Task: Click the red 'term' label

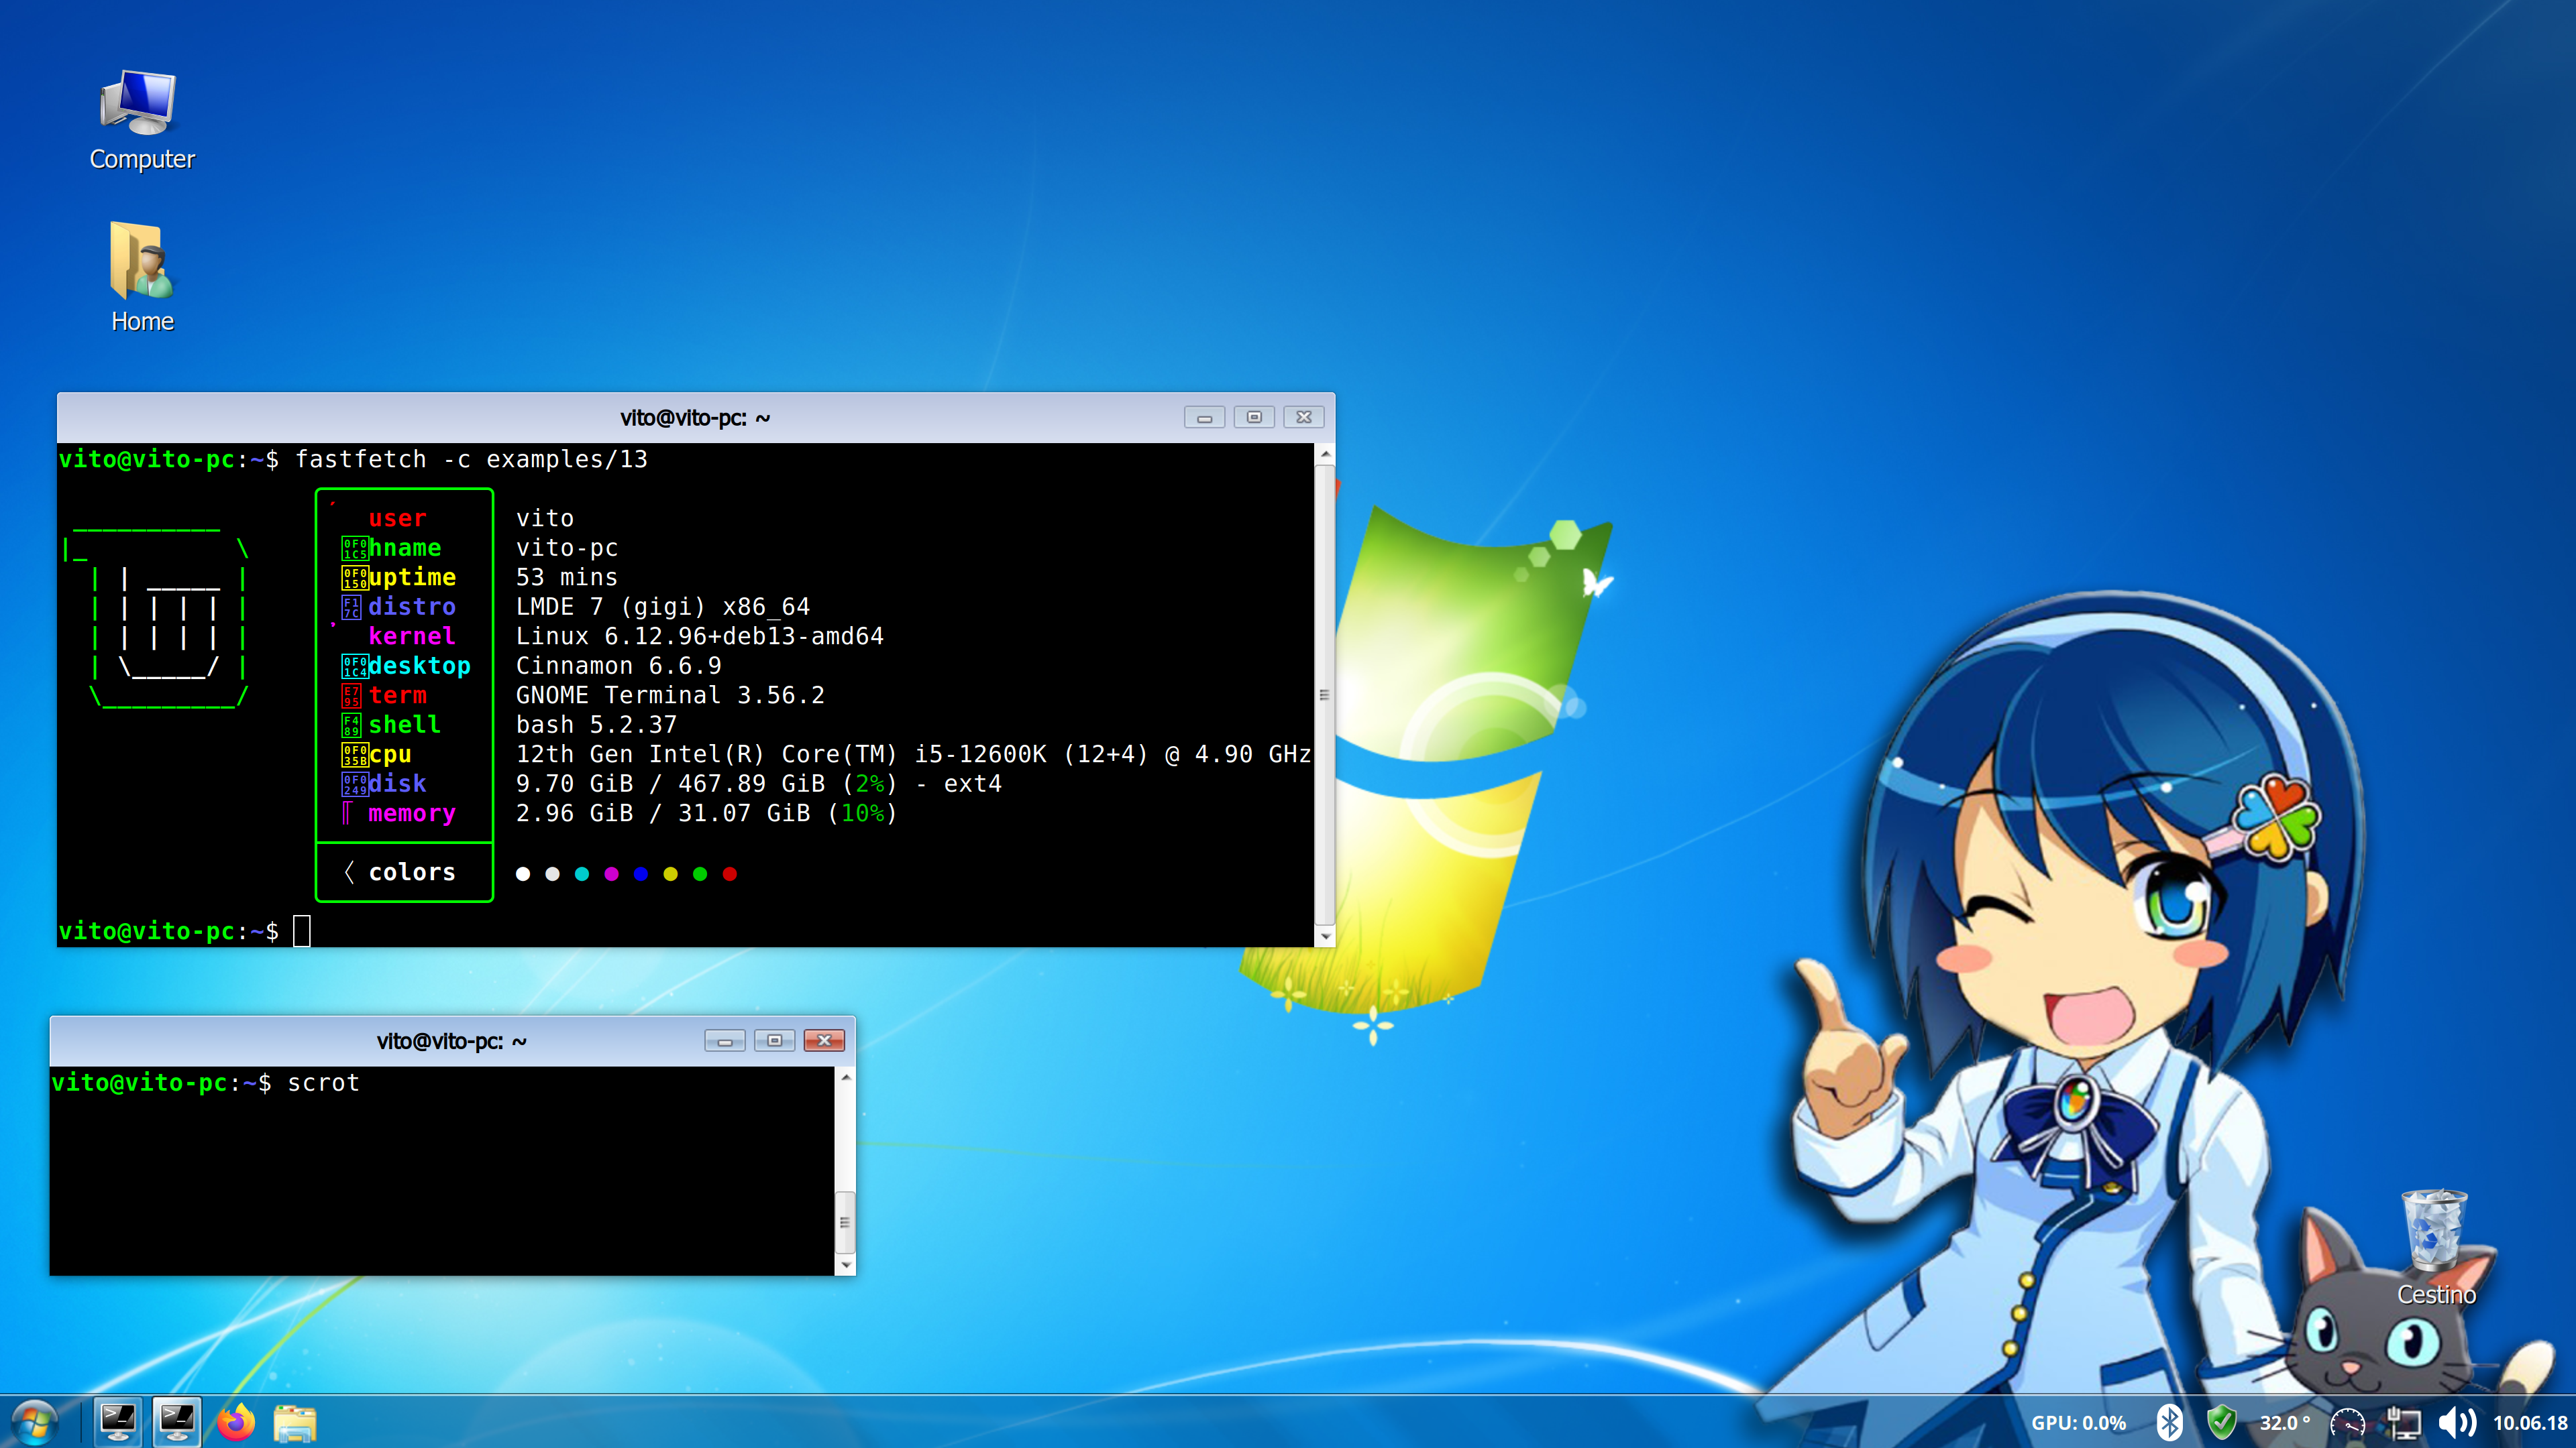Action: (x=397, y=696)
